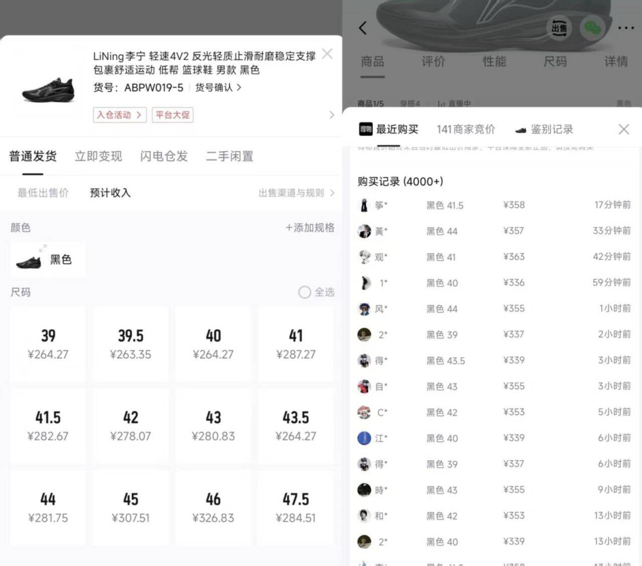Select 预计收入 sub-tab
The width and height of the screenshot is (642, 566).
[110, 193]
